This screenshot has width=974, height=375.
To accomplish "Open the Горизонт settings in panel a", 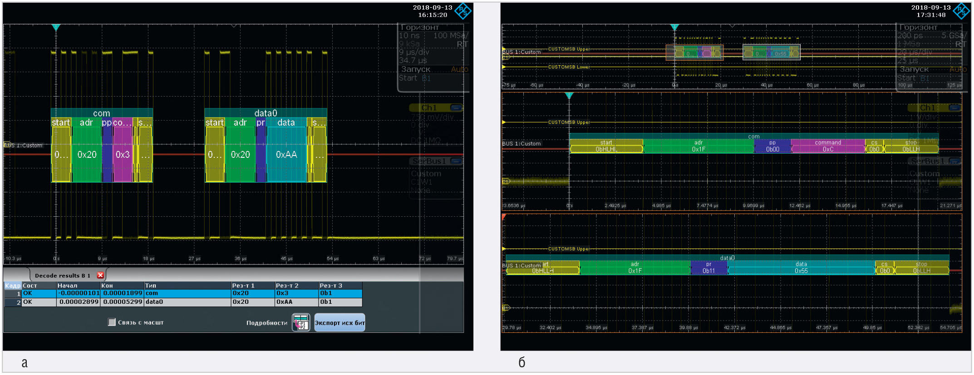I will pyautogui.click(x=419, y=27).
